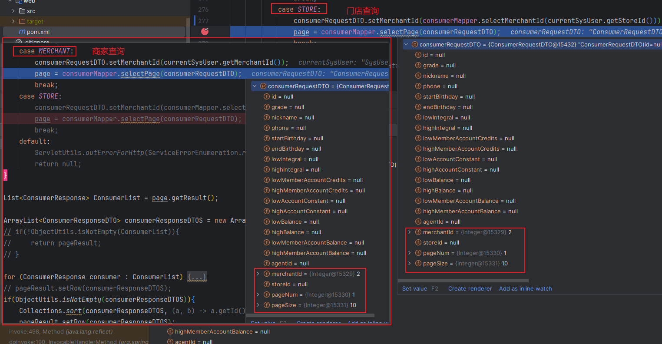Select highMemberAccountCredits row in MERCHANT popup

(318, 190)
